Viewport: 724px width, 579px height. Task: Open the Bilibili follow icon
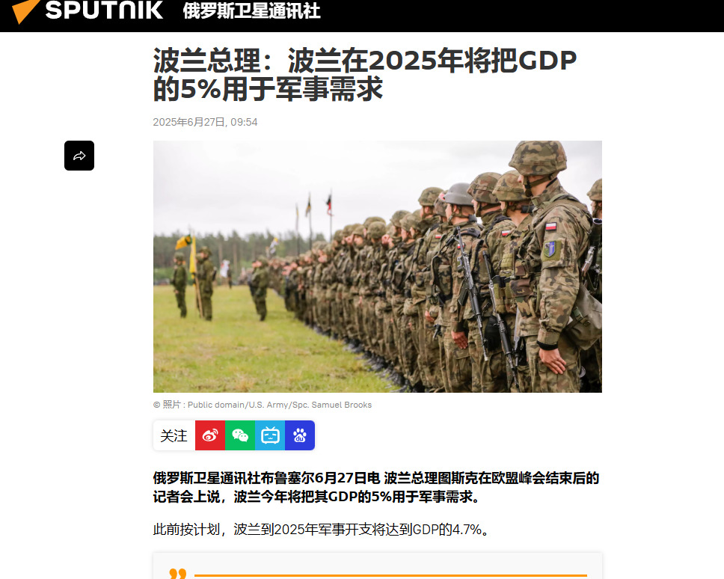(x=270, y=435)
